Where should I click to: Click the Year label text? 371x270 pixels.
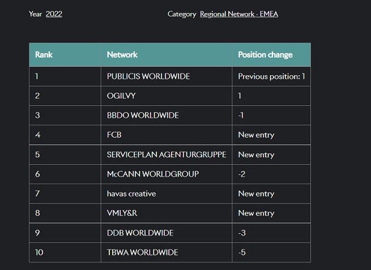coord(35,14)
